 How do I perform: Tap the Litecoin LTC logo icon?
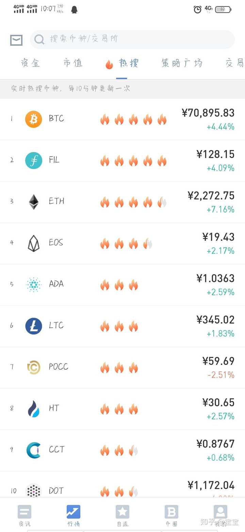(x=34, y=326)
